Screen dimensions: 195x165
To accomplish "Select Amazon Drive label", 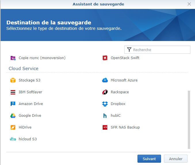I will pos(31,104).
